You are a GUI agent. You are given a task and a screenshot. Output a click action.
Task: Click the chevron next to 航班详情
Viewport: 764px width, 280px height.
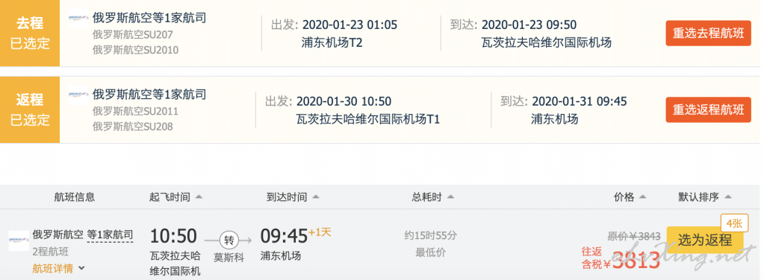click(x=81, y=268)
